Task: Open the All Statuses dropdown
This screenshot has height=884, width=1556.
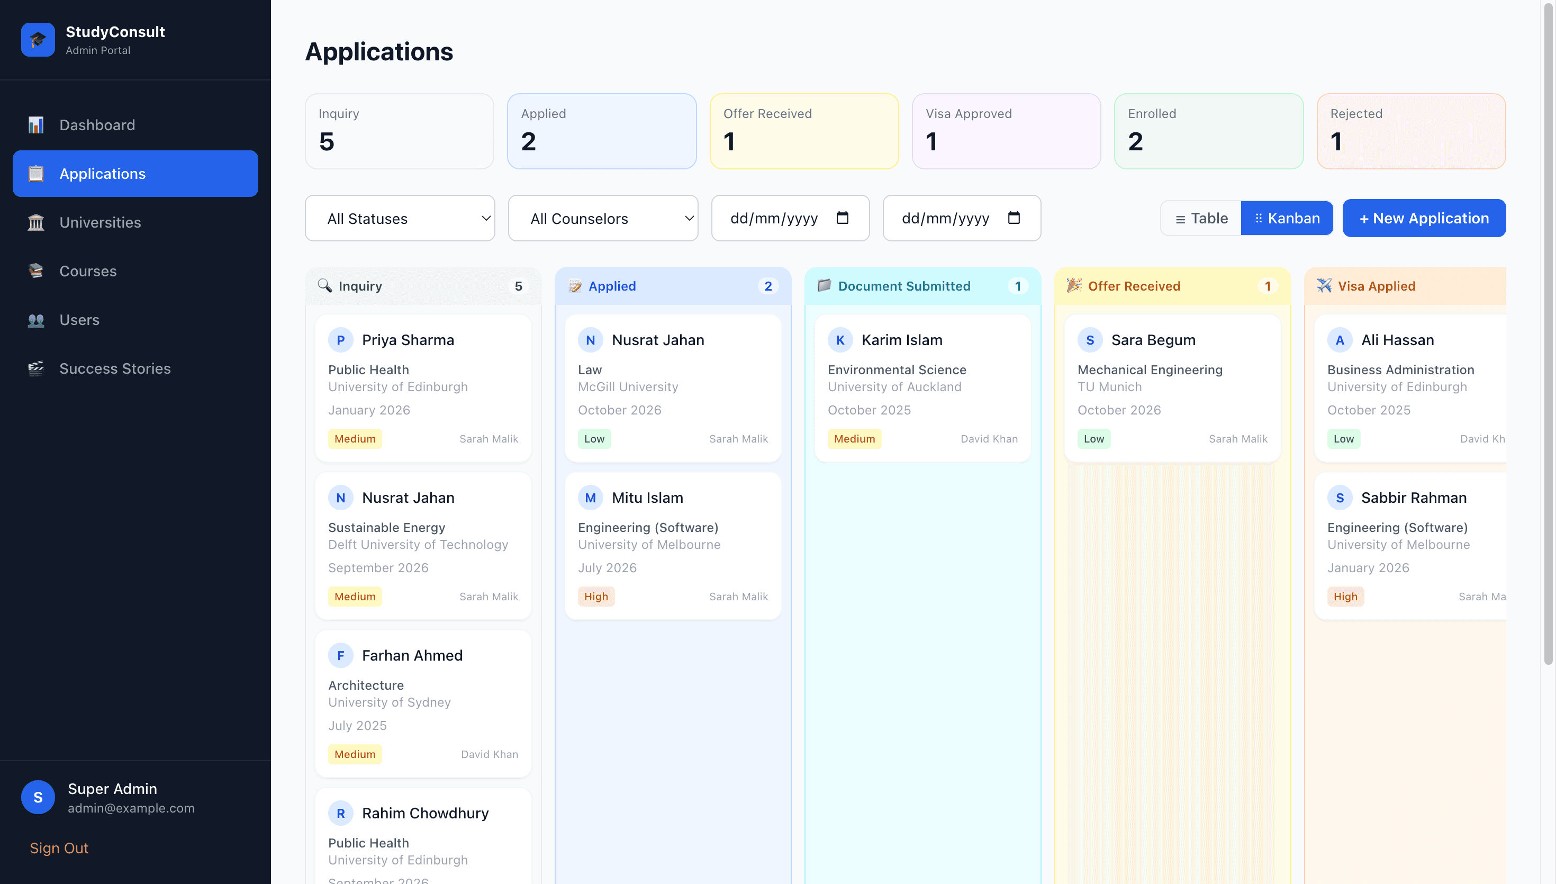Action: 400,218
